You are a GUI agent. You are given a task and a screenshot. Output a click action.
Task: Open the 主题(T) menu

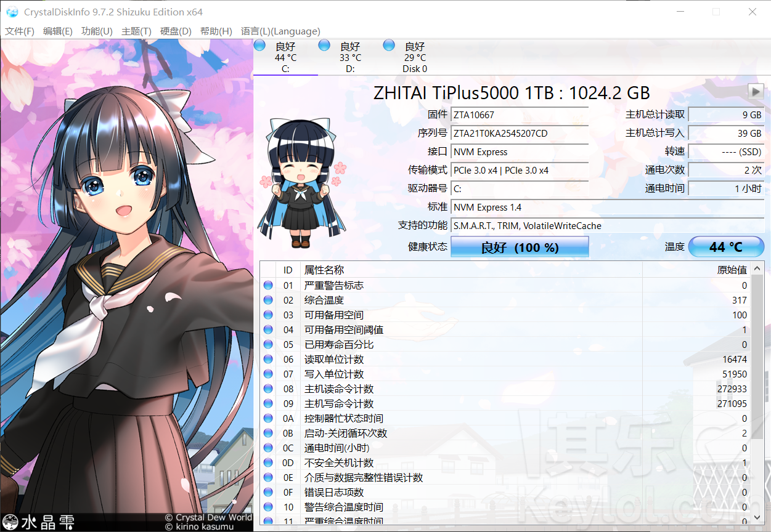(136, 31)
